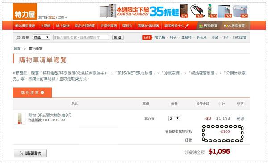The height and width of the screenshot is (163, 268).
Task: Click the 搜尋 search button
Action: tap(118, 38)
